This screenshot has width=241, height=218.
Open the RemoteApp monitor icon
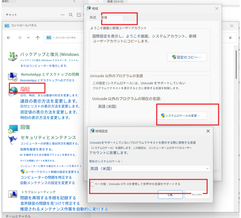pyautogui.click(x=13, y=77)
